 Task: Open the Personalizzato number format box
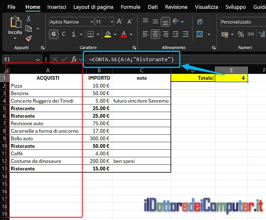(243, 22)
